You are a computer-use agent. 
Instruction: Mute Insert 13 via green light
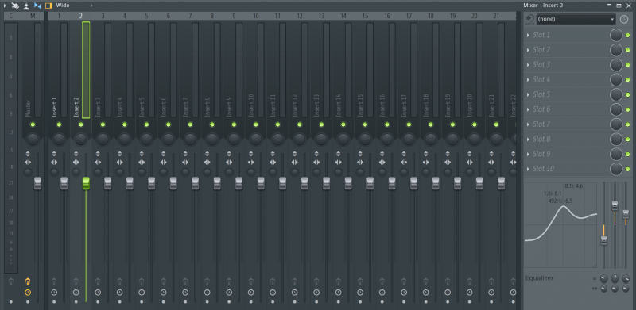[322, 124]
